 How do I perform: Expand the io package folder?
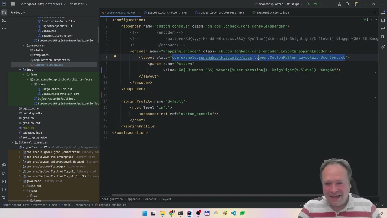coord(28,196)
